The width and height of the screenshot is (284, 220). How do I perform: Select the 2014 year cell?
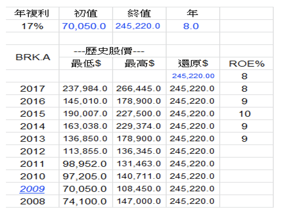pos(32,126)
